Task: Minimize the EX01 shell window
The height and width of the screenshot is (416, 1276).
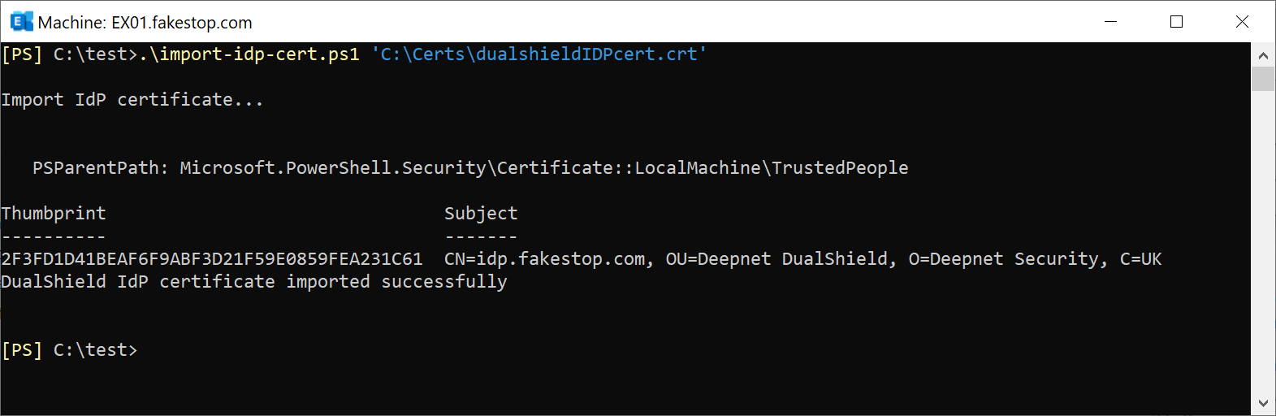Action: (x=1111, y=22)
